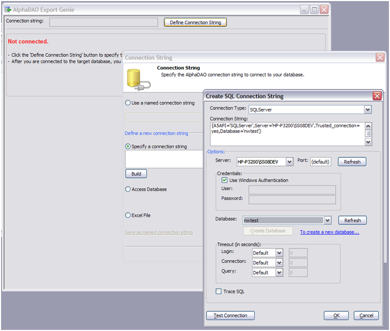Viewport: 390px width, 331px height.
Task: Expand the Server combo box list
Action: 289,162
